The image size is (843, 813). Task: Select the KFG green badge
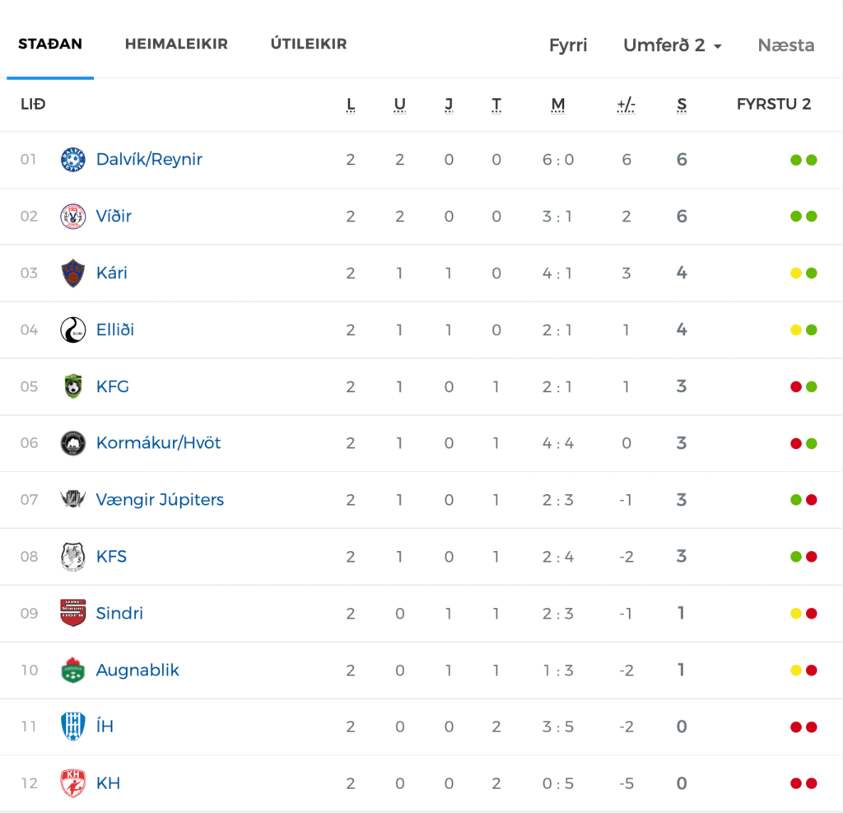pyautogui.click(x=72, y=386)
